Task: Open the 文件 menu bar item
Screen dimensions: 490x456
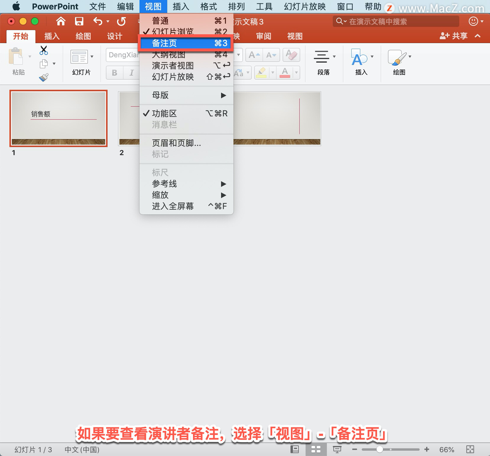Action: click(x=98, y=6)
